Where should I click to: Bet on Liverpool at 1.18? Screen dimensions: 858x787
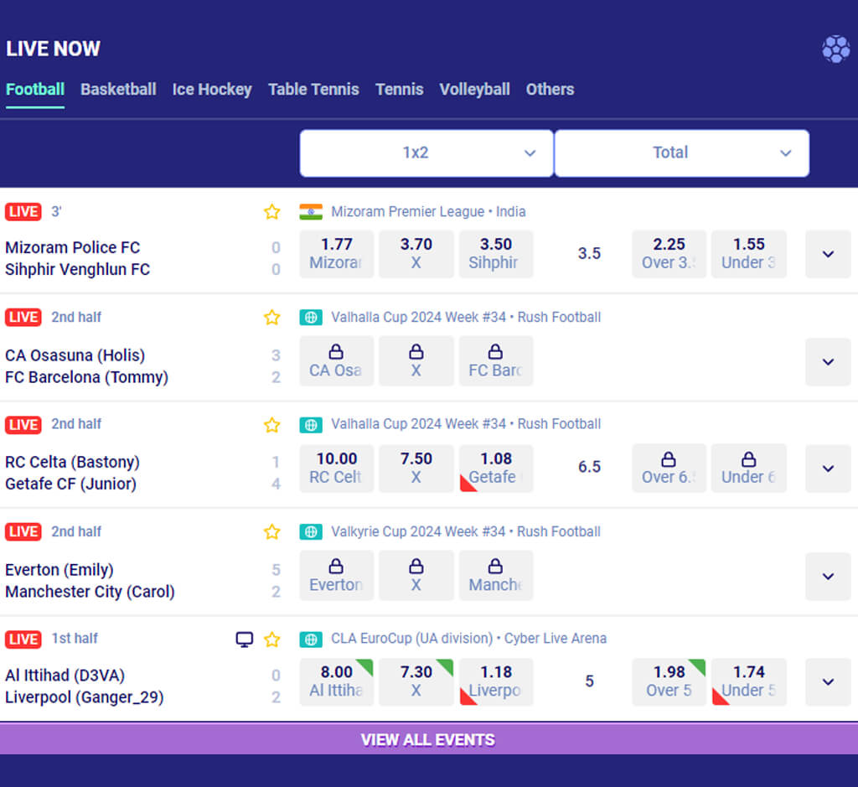496,682
